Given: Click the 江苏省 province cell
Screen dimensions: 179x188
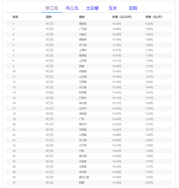Looking at the screenshot, I should pyautogui.click(x=83, y=61).
